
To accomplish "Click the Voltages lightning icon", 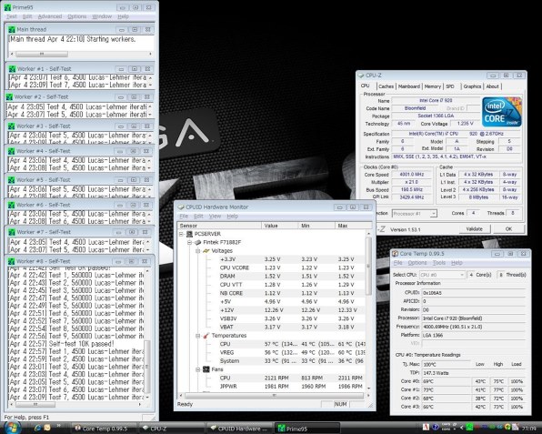I will [206, 251].
